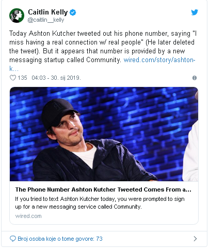Screen dimensions: 209x248
Task: Open article headline 'The Phone Number Ashton Kutcher Tweeted'
Action: click(x=103, y=189)
